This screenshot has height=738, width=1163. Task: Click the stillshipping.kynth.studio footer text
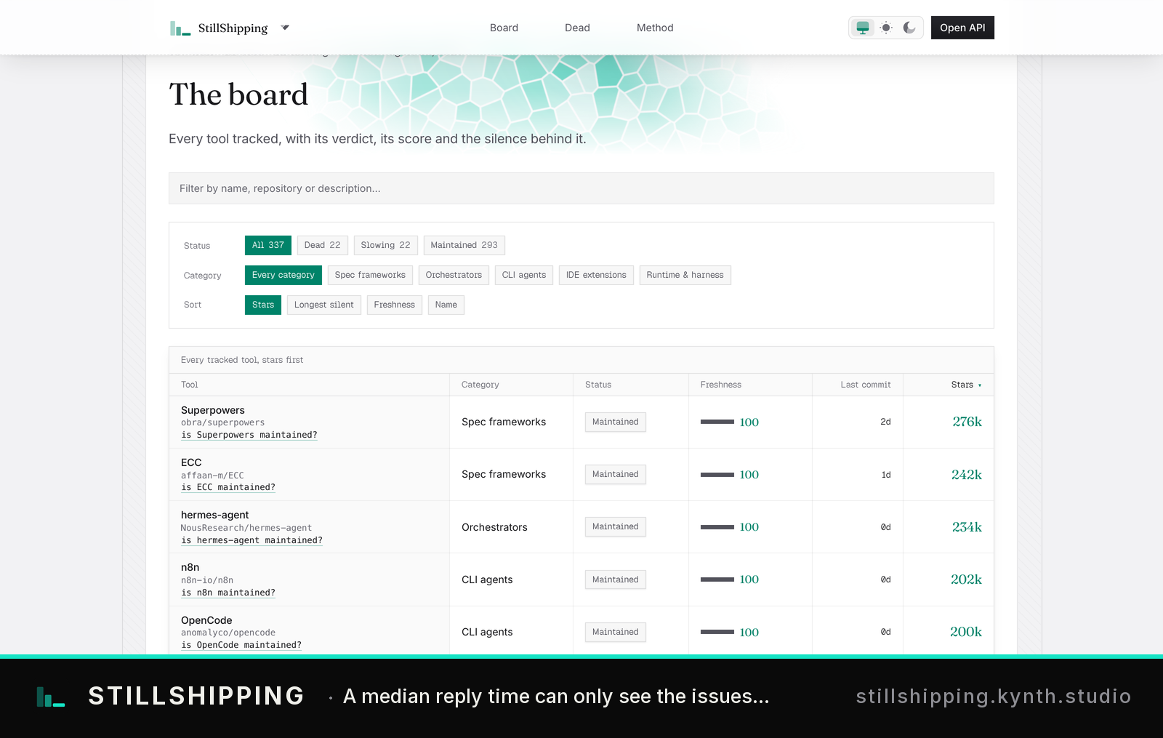point(994,697)
